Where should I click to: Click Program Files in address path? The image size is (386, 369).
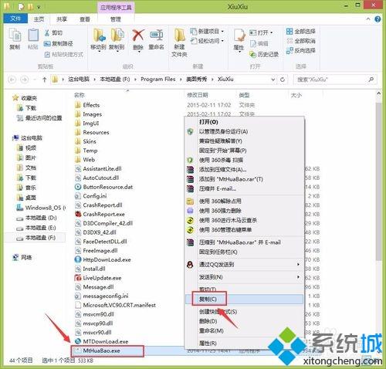157,80
